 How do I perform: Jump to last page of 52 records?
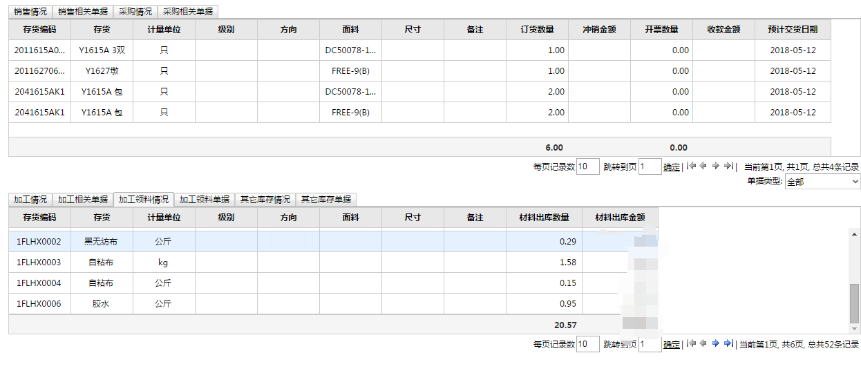point(728,344)
